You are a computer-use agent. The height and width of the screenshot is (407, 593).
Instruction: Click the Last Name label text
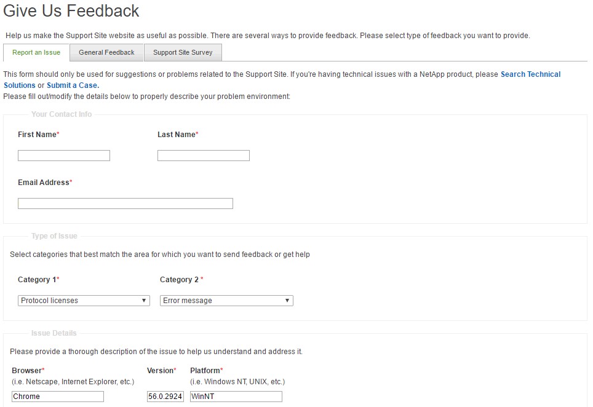(x=176, y=135)
